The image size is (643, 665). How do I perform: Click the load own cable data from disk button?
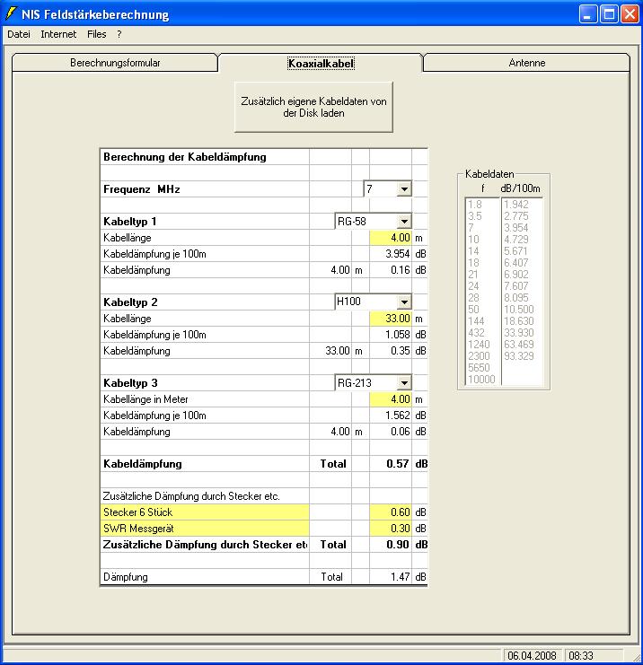pos(313,108)
